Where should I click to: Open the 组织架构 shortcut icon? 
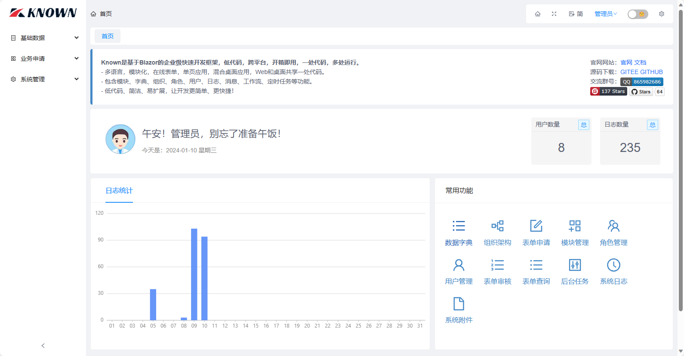(497, 226)
